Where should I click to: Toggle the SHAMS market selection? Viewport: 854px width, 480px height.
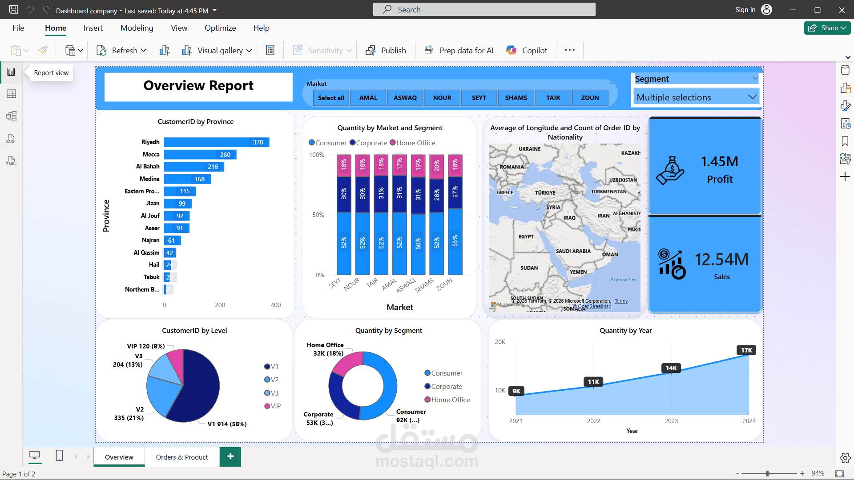pyautogui.click(x=516, y=98)
